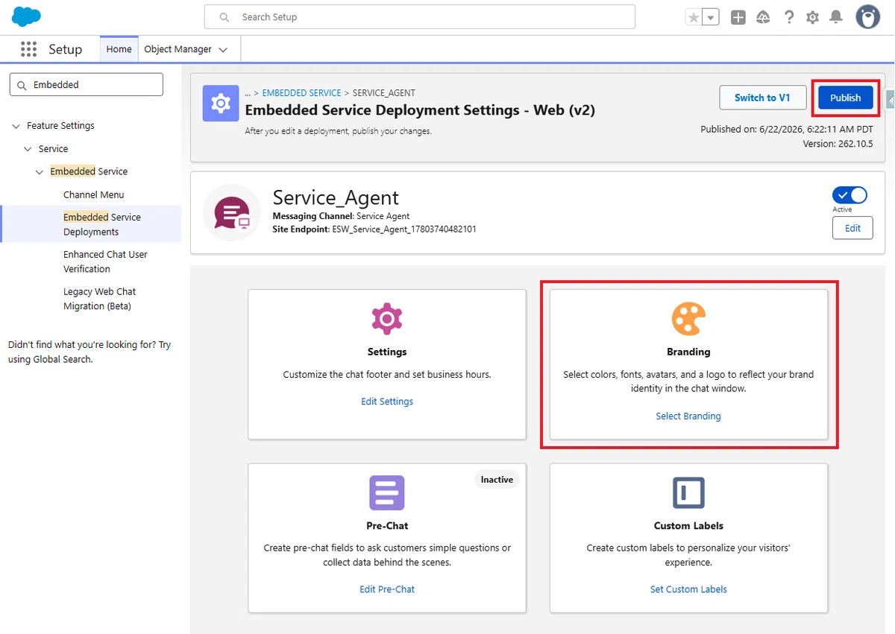
Task: Open the Edit Pre-Chat link
Action: 387,589
